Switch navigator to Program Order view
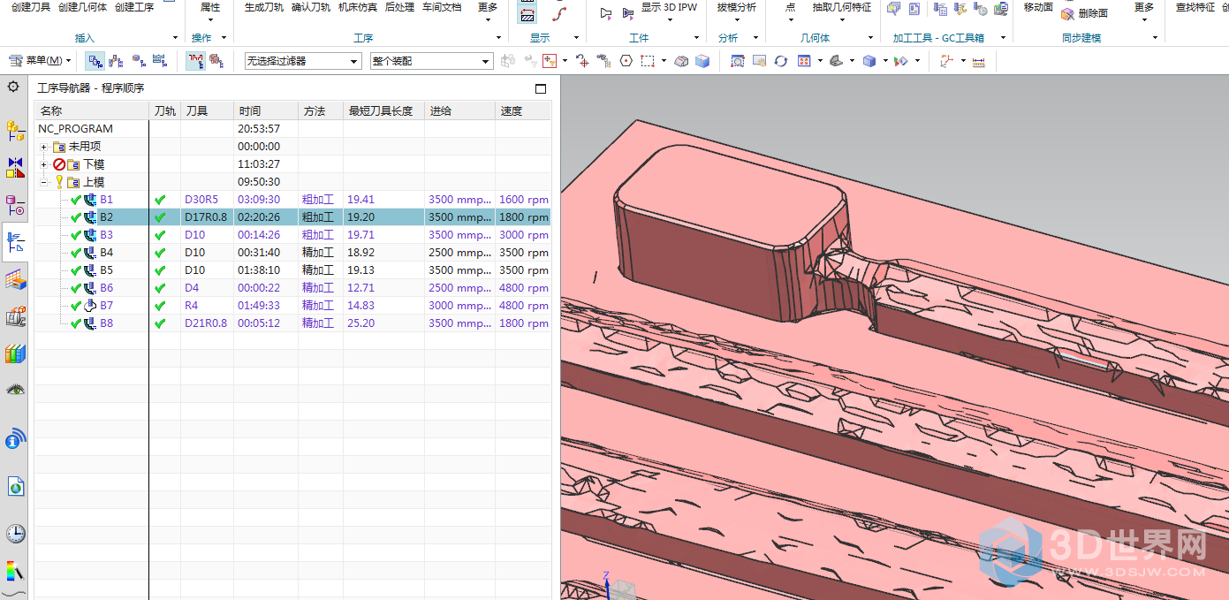Image resolution: width=1229 pixels, height=600 pixels. [95, 61]
